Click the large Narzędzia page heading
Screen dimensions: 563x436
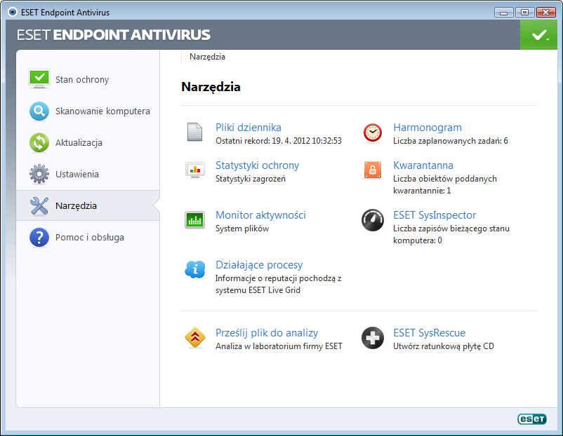tap(211, 87)
